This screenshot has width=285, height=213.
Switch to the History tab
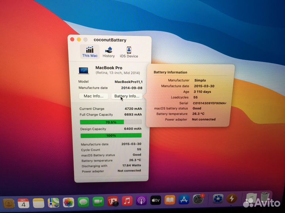109,52
